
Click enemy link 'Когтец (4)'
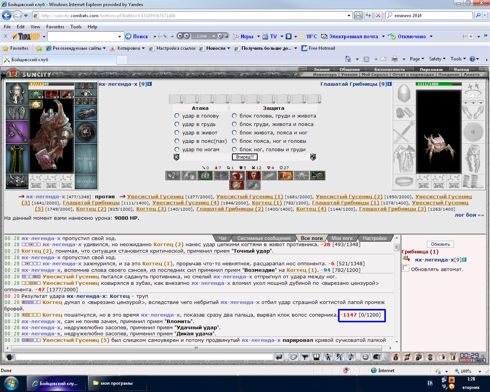311,209
